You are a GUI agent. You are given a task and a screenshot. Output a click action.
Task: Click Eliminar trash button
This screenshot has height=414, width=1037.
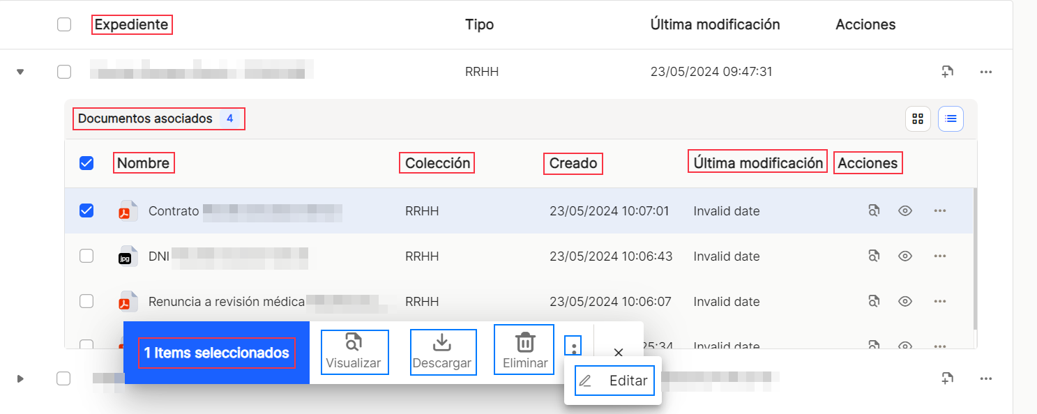524,350
